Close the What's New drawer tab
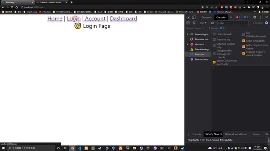 tap(221, 134)
